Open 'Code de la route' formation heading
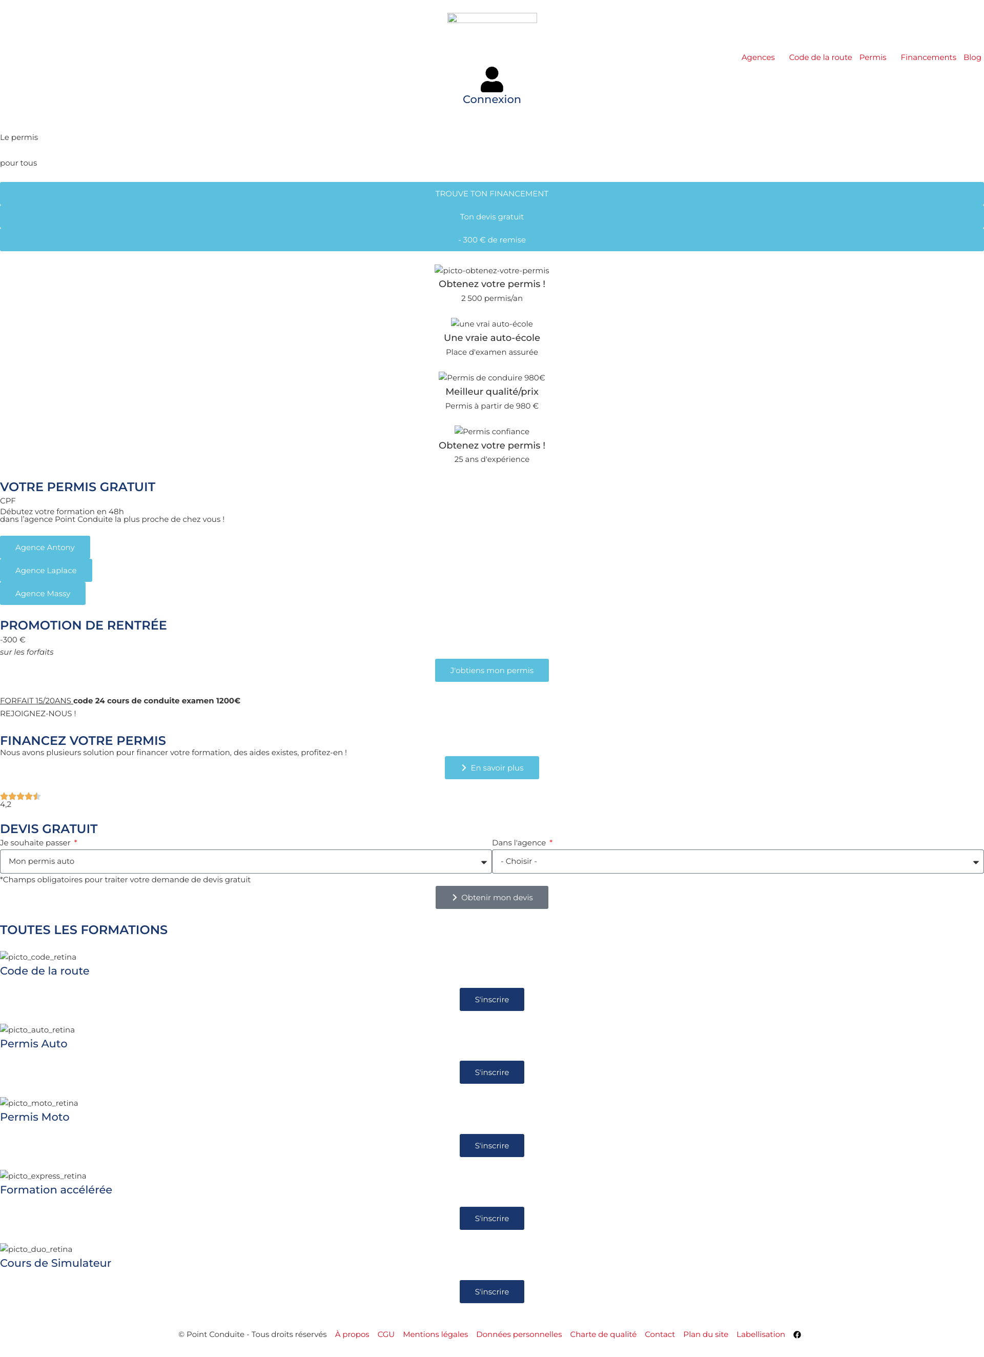984x1357 pixels. click(x=45, y=970)
